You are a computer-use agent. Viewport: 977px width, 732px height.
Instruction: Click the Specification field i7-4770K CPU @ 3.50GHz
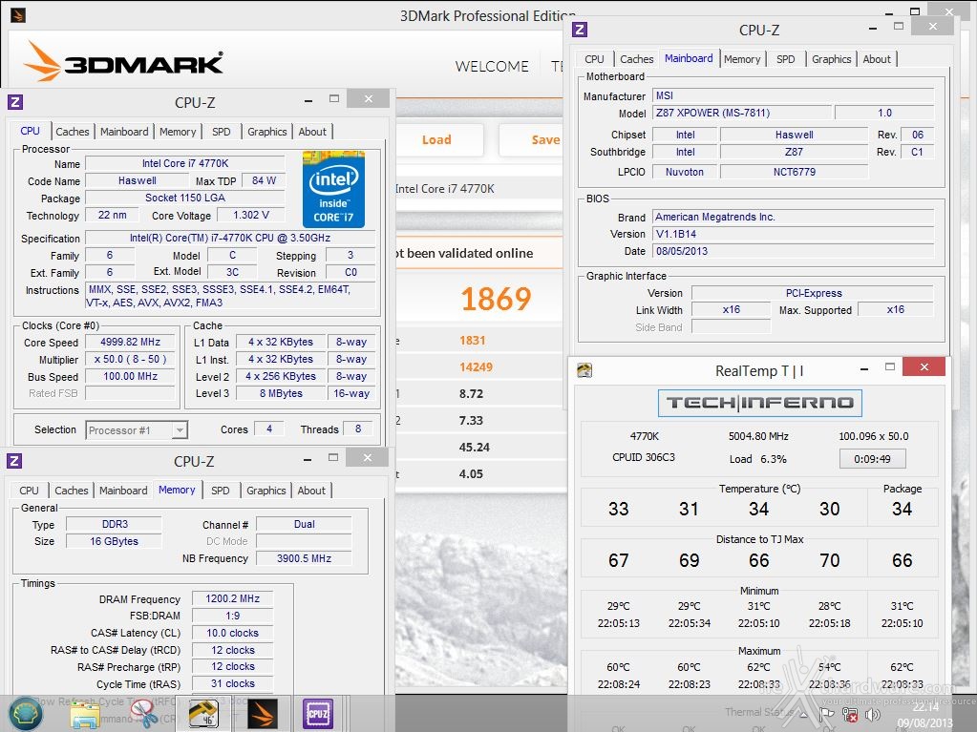(x=230, y=238)
